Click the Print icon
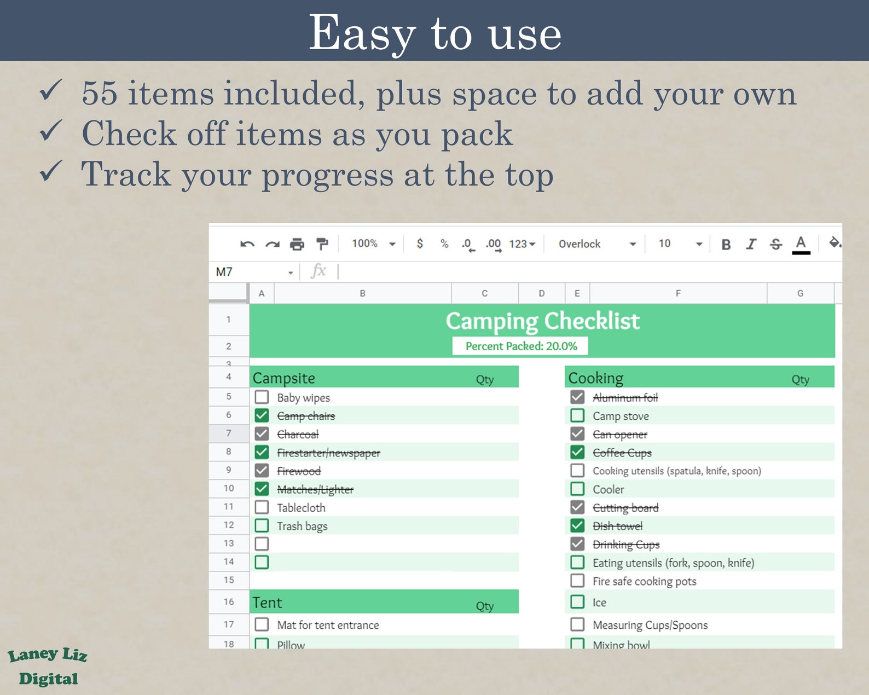Image resolution: width=869 pixels, height=695 pixels. pyautogui.click(x=297, y=244)
